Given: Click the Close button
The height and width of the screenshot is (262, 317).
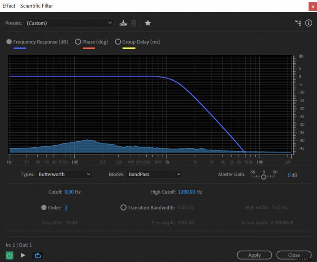Looking at the screenshot, I should [x=294, y=255].
